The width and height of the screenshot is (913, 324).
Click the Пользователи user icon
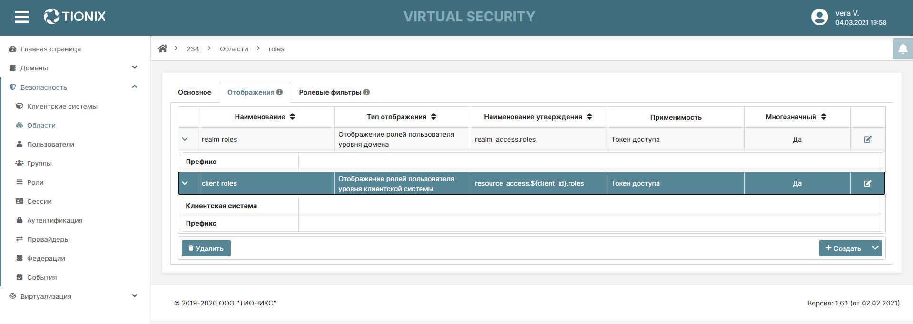pos(20,144)
